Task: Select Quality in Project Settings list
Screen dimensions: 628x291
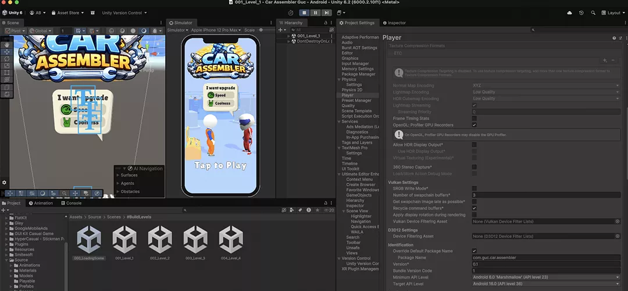Action: click(348, 106)
